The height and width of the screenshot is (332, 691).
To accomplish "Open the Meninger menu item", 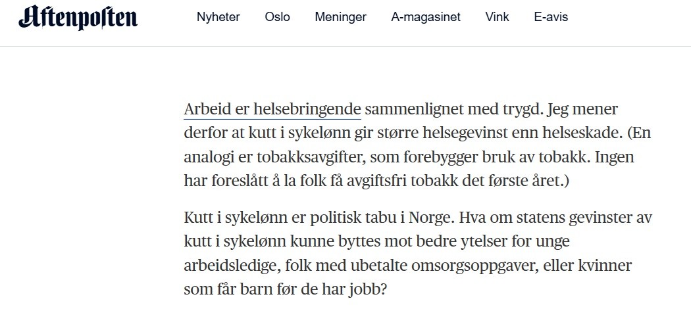I will click(x=340, y=17).
